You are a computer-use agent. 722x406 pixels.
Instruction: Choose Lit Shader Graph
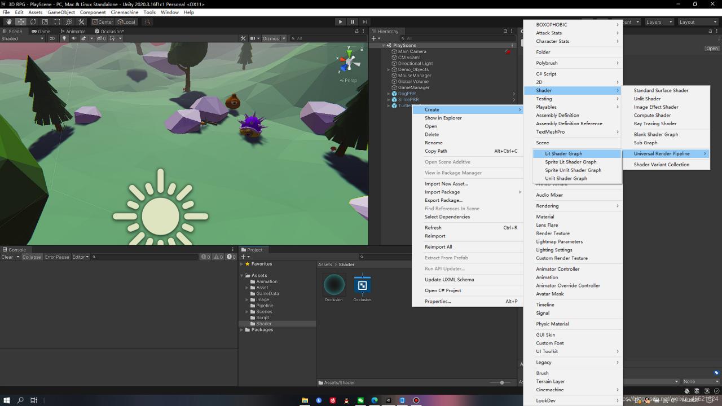point(577,153)
